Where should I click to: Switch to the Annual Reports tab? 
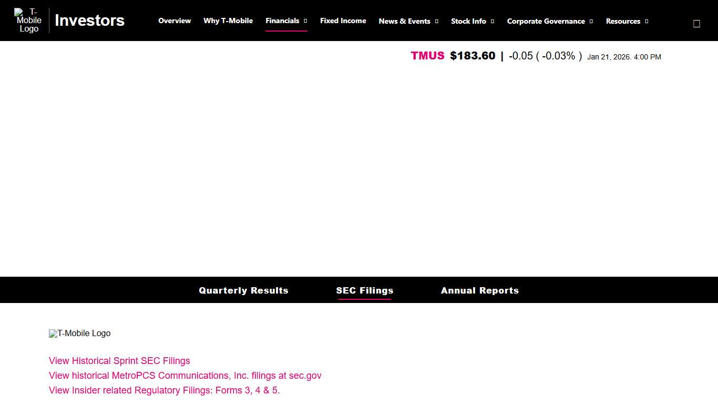tap(480, 290)
